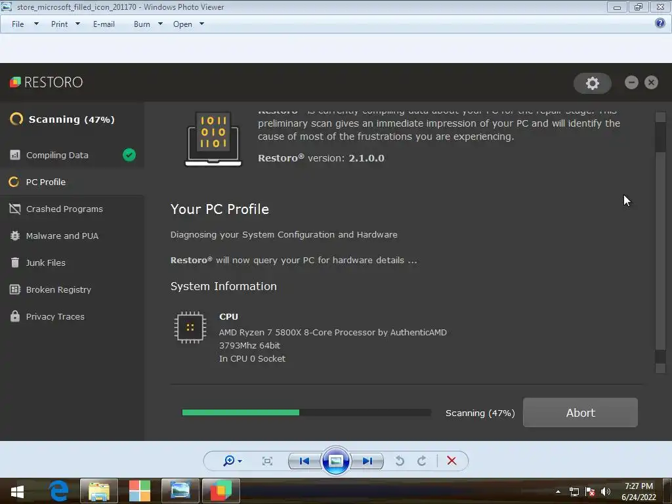Click the Restoro content scrollbar
672x504 pixels.
(660, 242)
